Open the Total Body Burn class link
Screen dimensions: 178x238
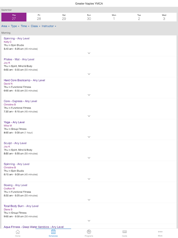pyautogui.click(x=21, y=206)
